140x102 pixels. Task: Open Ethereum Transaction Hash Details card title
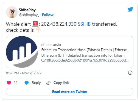point(85,50)
